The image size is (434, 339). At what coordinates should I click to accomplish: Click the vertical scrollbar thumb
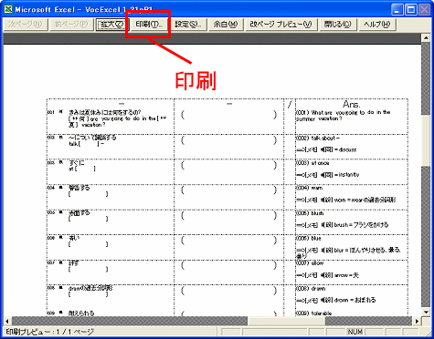426,140
